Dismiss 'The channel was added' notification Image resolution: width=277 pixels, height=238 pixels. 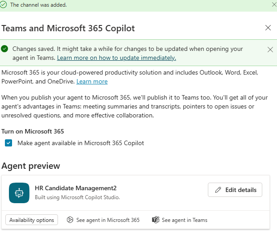pyautogui.click(x=273, y=4)
